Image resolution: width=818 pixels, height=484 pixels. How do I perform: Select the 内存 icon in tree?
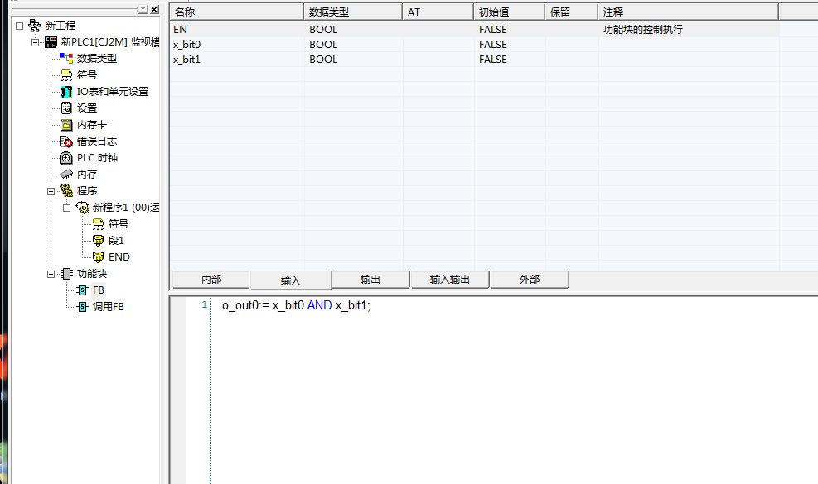[66, 174]
